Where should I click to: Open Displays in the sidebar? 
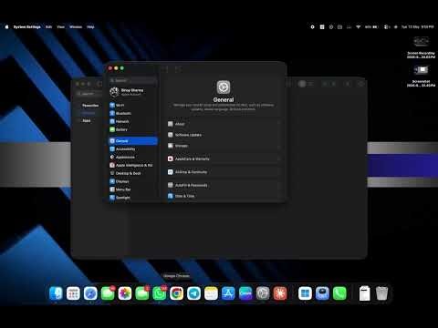[133, 181]
